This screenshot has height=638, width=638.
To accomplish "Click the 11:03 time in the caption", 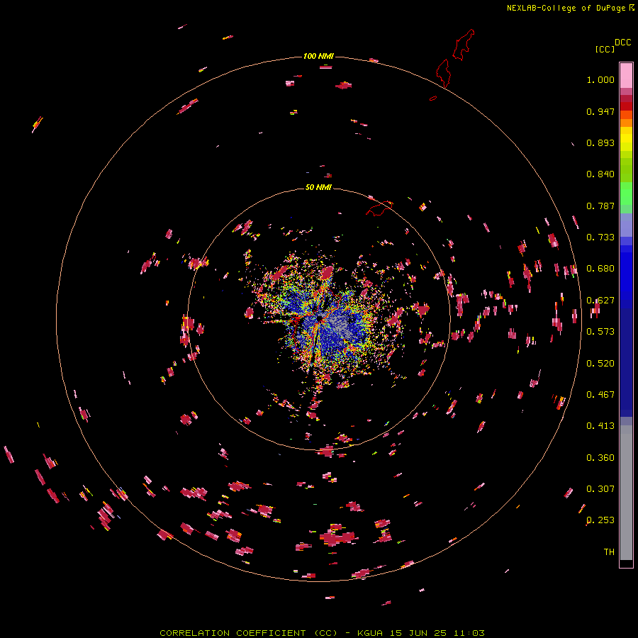I will pyautogui.click(x=469, y=633).
